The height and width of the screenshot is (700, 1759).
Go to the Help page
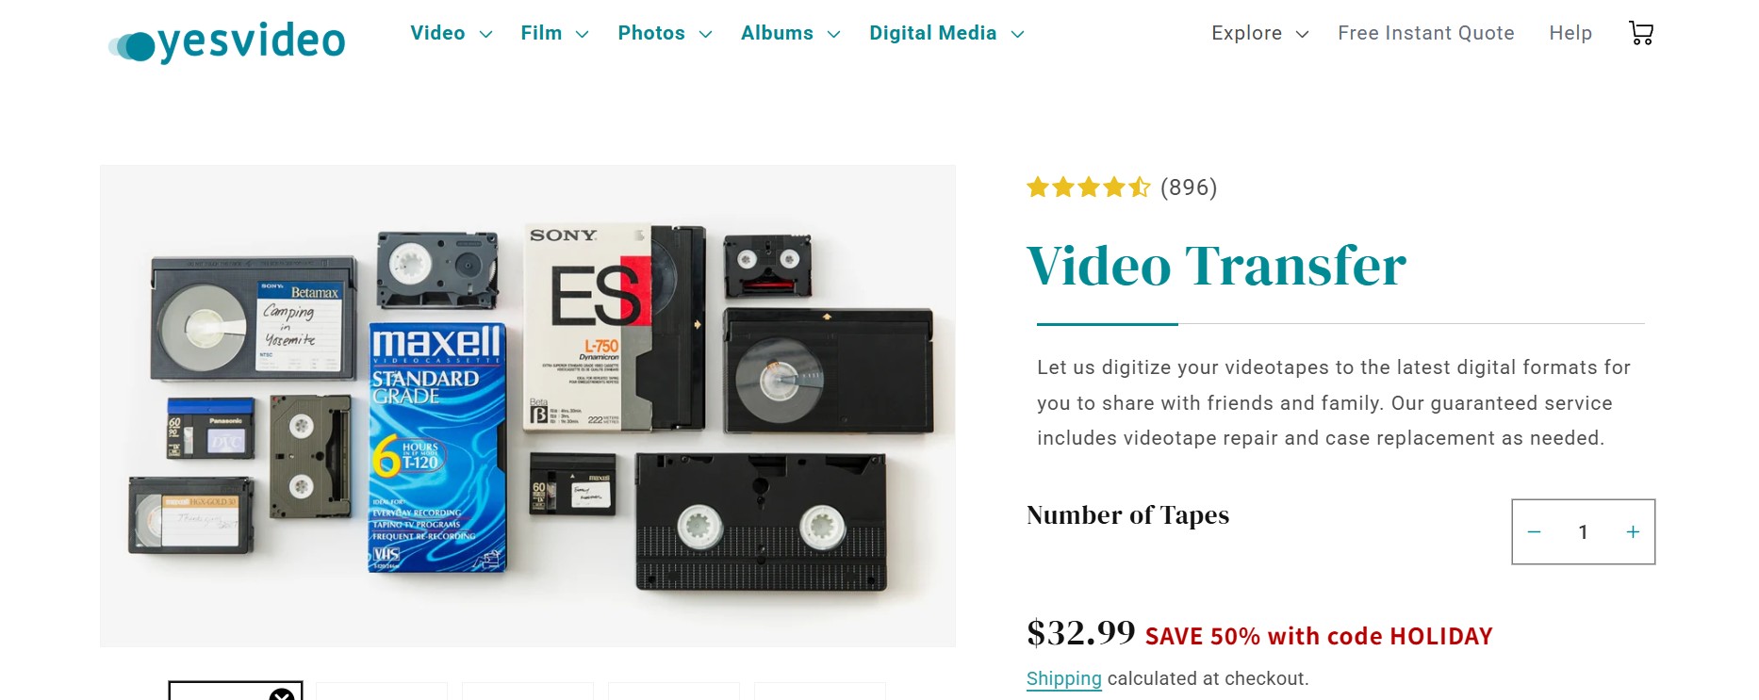click(1570, 33)
